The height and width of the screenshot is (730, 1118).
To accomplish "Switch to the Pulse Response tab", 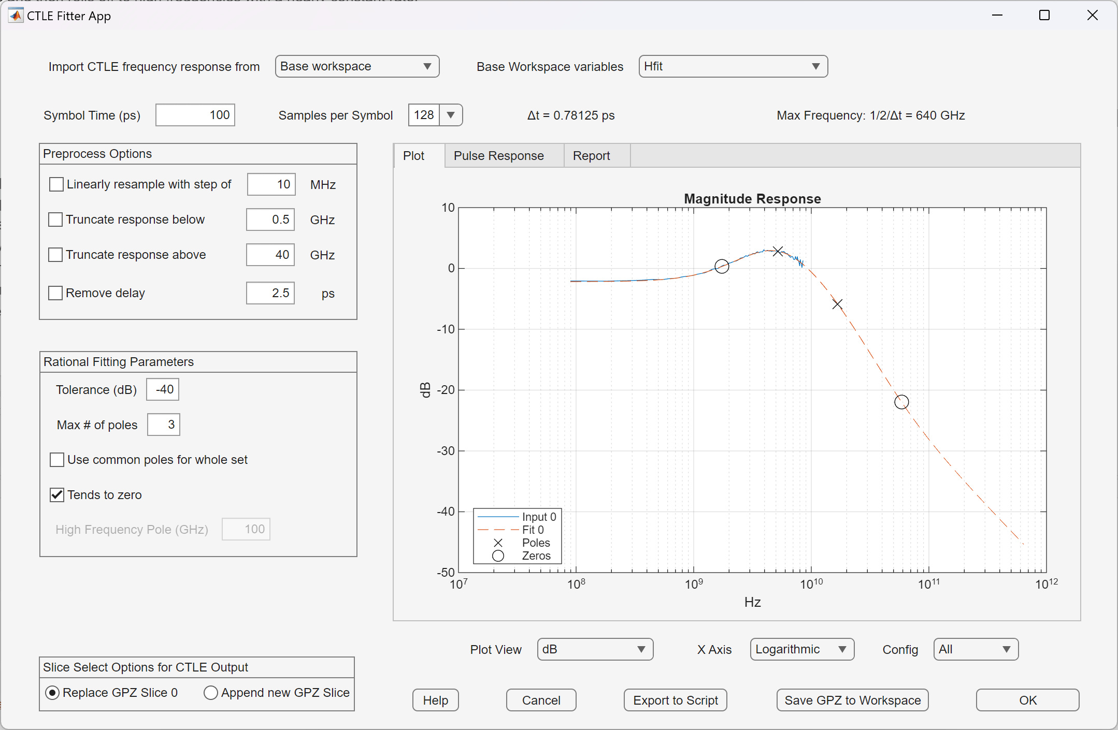I will pos(498,156).
